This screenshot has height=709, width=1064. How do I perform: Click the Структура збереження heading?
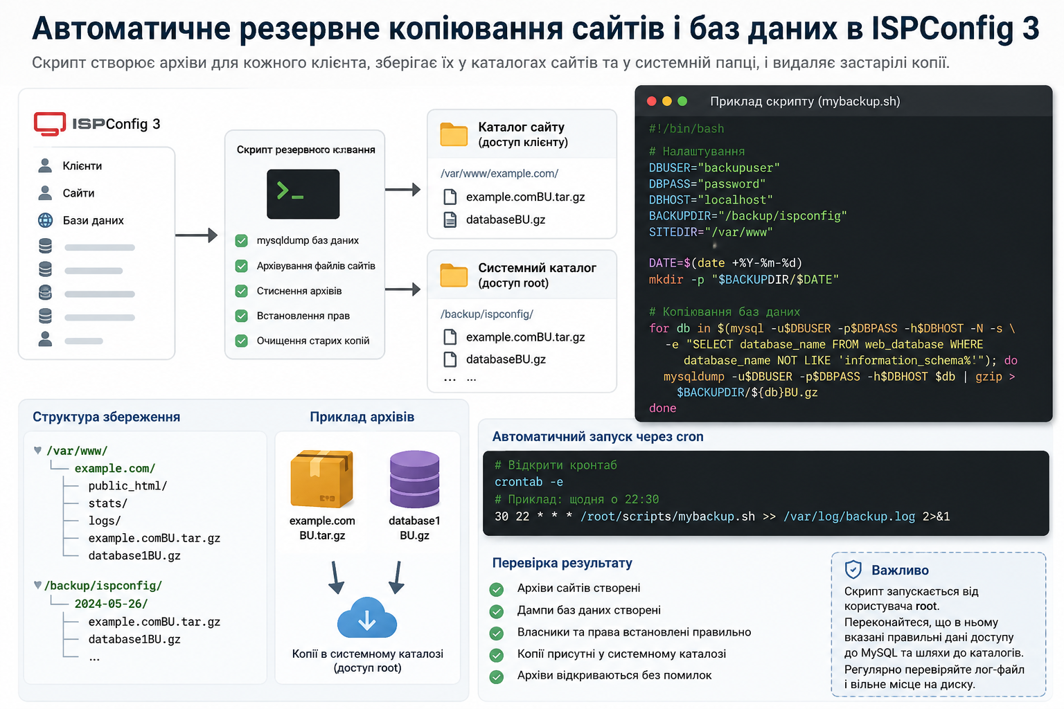click(x=107, y=417)
